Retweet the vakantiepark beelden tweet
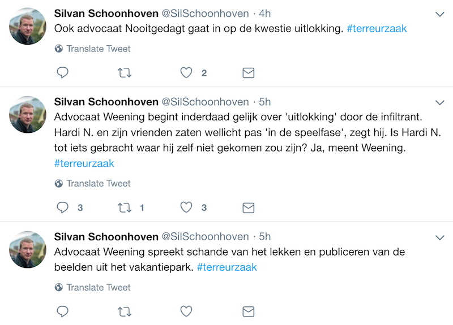Viewport: 453px width, 325px height. click(x=125, y=312)
